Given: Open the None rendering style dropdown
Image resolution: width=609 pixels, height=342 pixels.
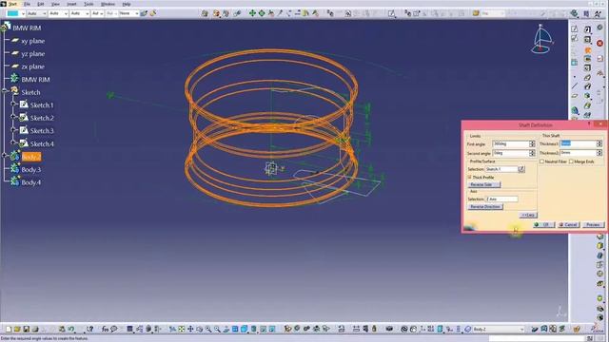Looking at the screenshot, I should [x=128, y=13].
